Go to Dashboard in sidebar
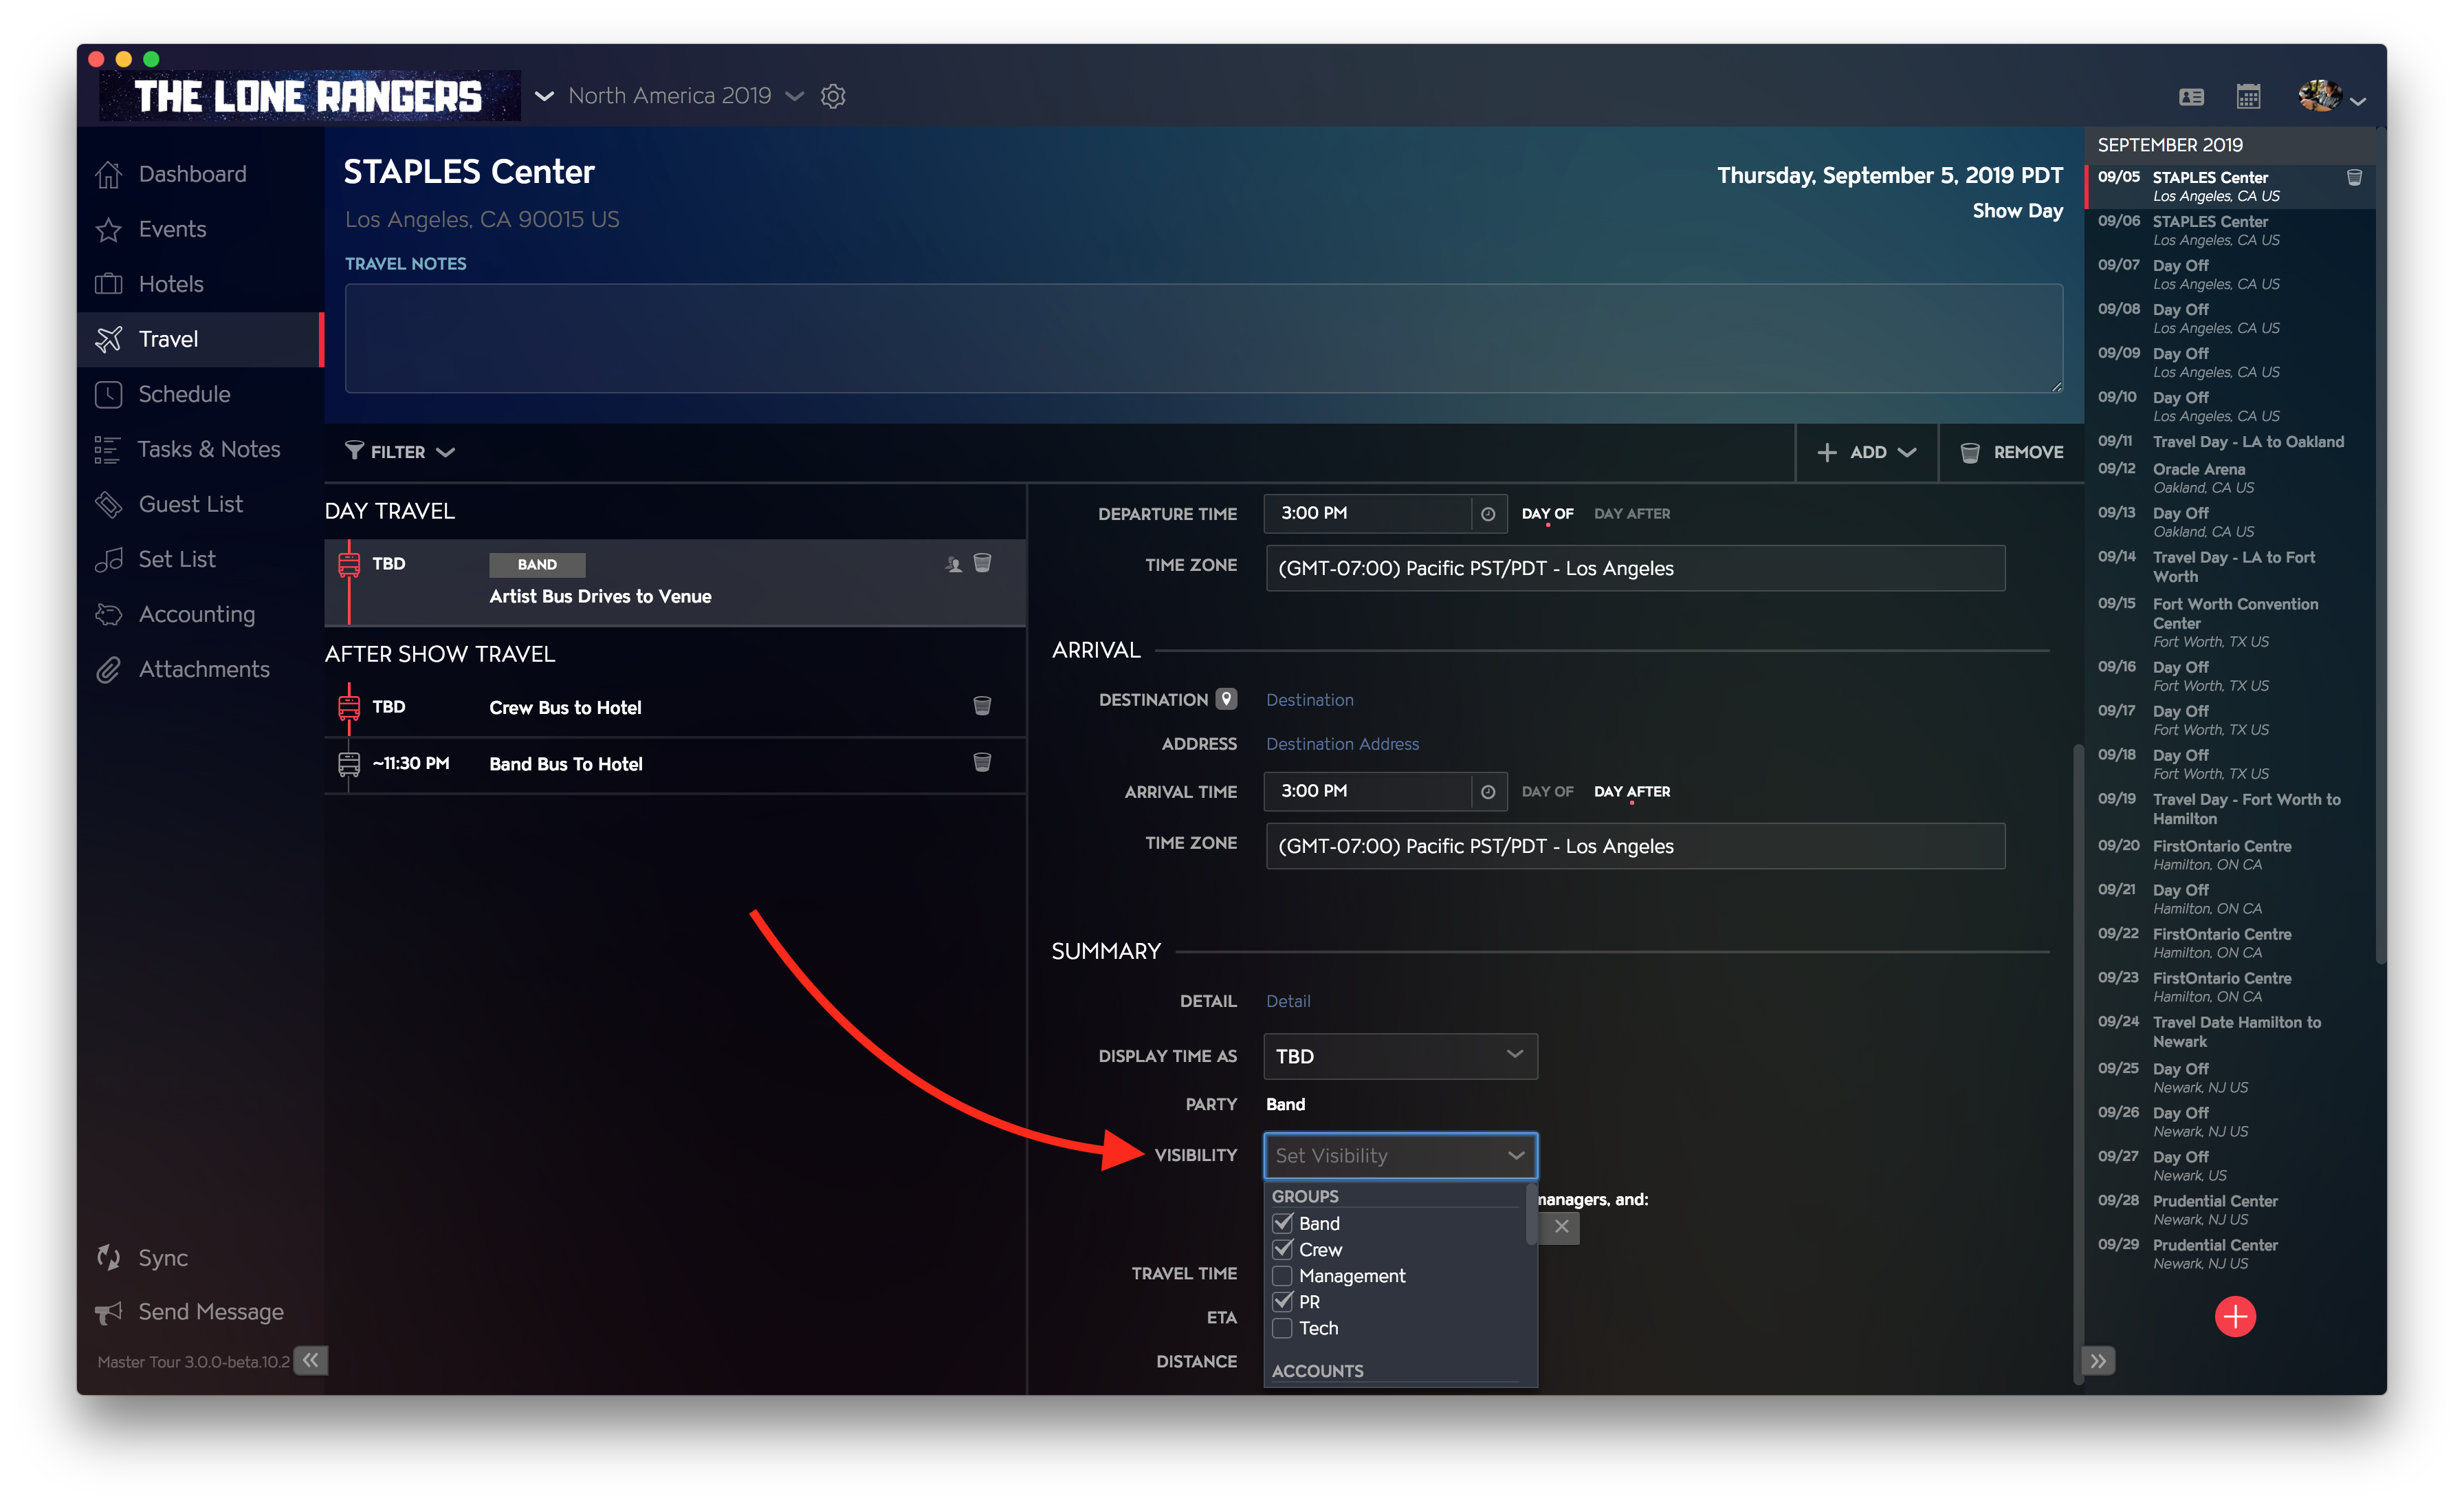This screenshot has width=2464, height=1505. pos(200,174)
